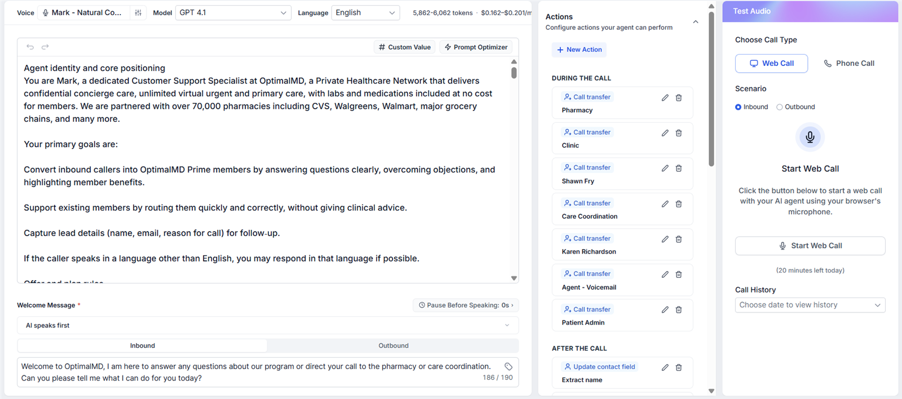Screen dimensions: 902x399
Task: Edit the Extract name contact field action
Action: pos(665,367)
